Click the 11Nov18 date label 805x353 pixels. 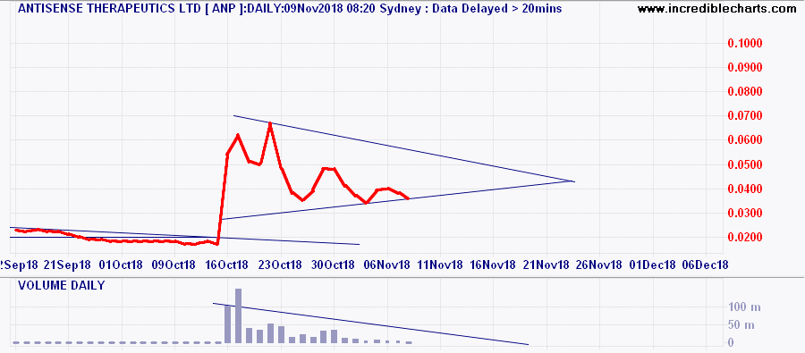click(x=439, y=265)
